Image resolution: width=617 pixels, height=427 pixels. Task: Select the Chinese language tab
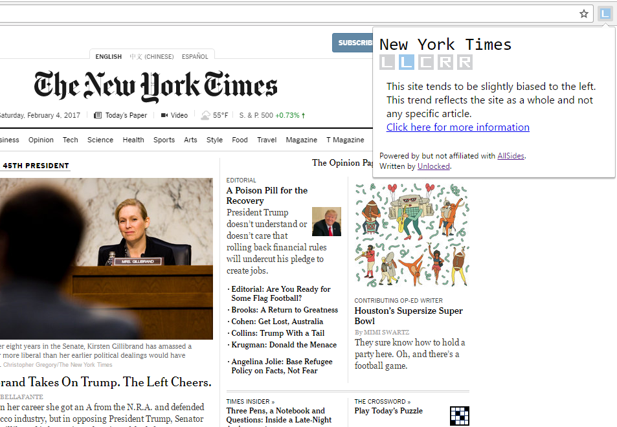point(151,57)
